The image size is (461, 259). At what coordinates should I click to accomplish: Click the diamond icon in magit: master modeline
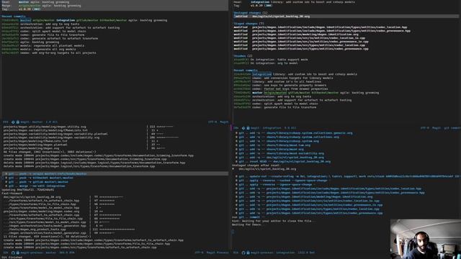coord(13,122)
